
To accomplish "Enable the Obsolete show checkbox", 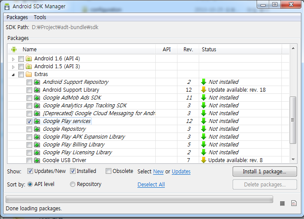I will [108, 171].
